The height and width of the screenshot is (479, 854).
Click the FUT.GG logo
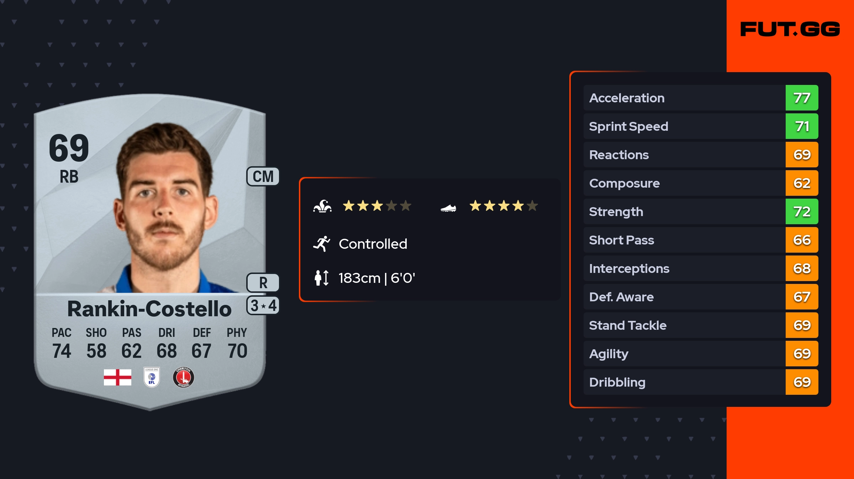click(x=790, y=29)
